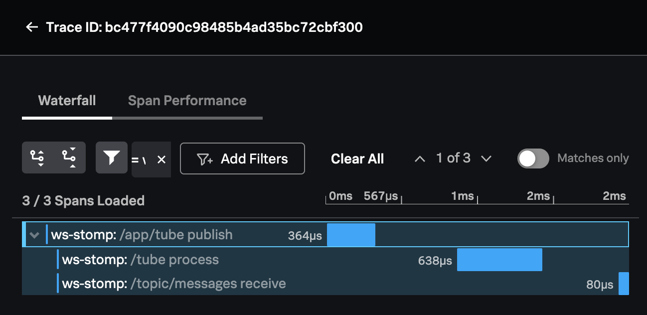Enable the Matches only toggle
647x315 pixels.
pyautogui.click(x=533, y=158)
